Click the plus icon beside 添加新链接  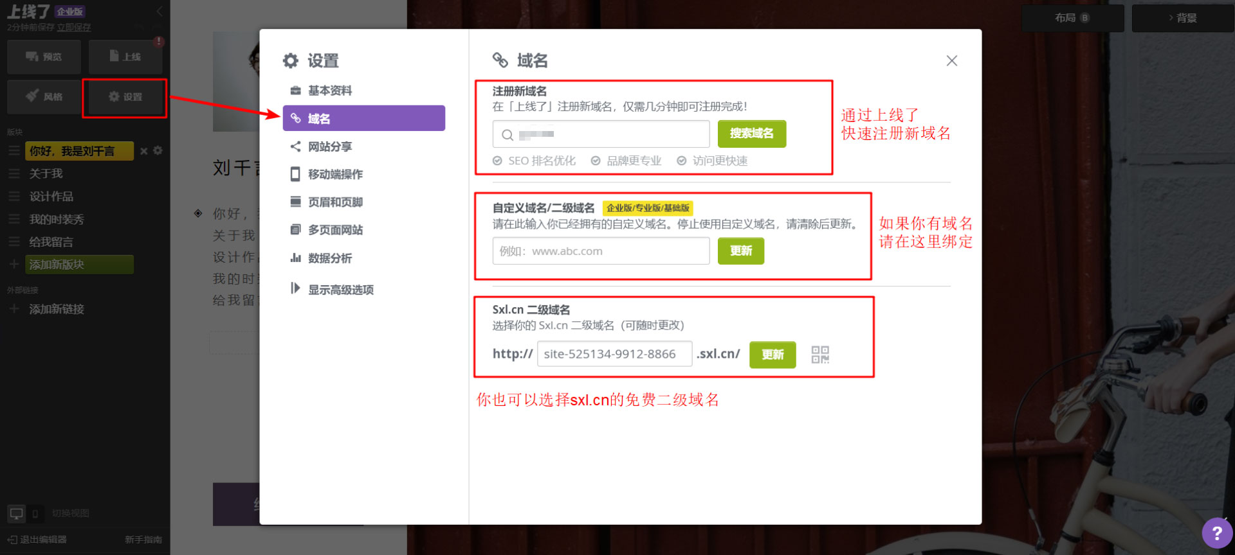tap(14, 309)
